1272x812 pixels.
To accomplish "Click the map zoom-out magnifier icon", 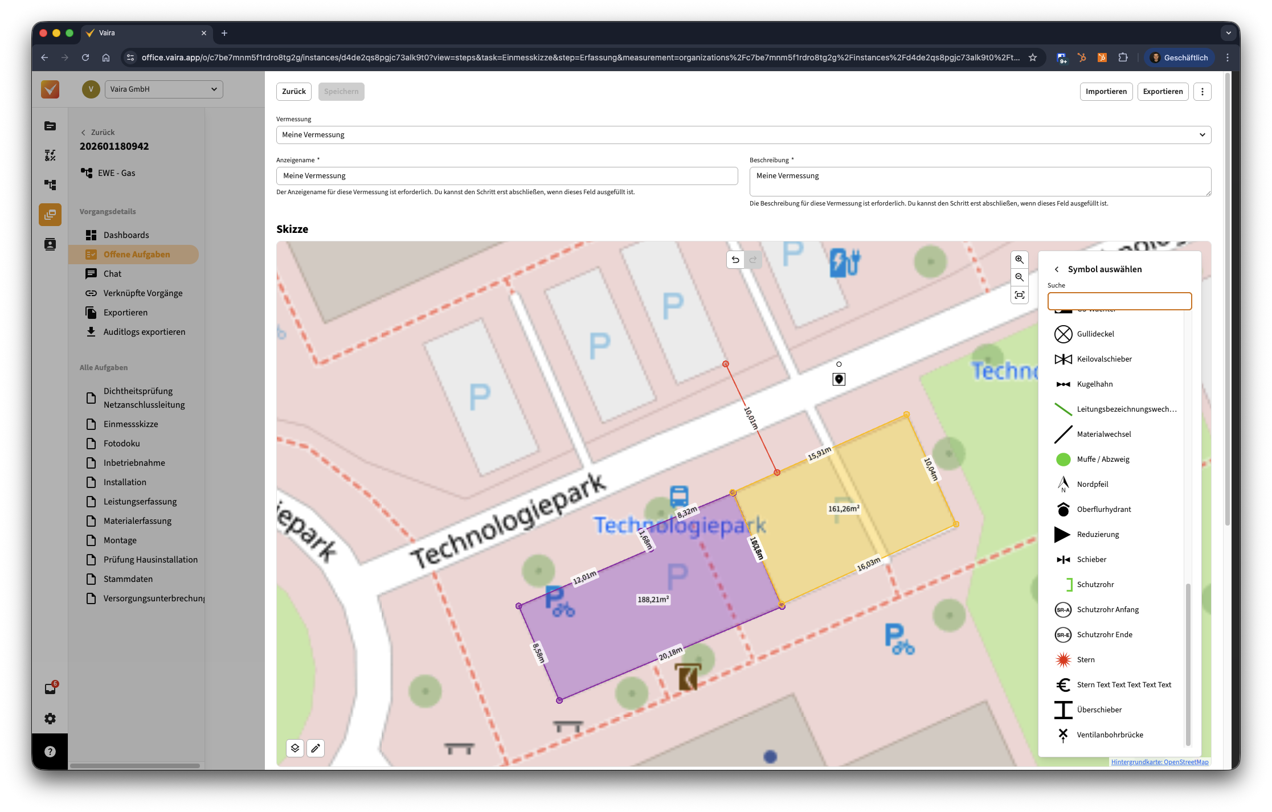I will 1019,277.
